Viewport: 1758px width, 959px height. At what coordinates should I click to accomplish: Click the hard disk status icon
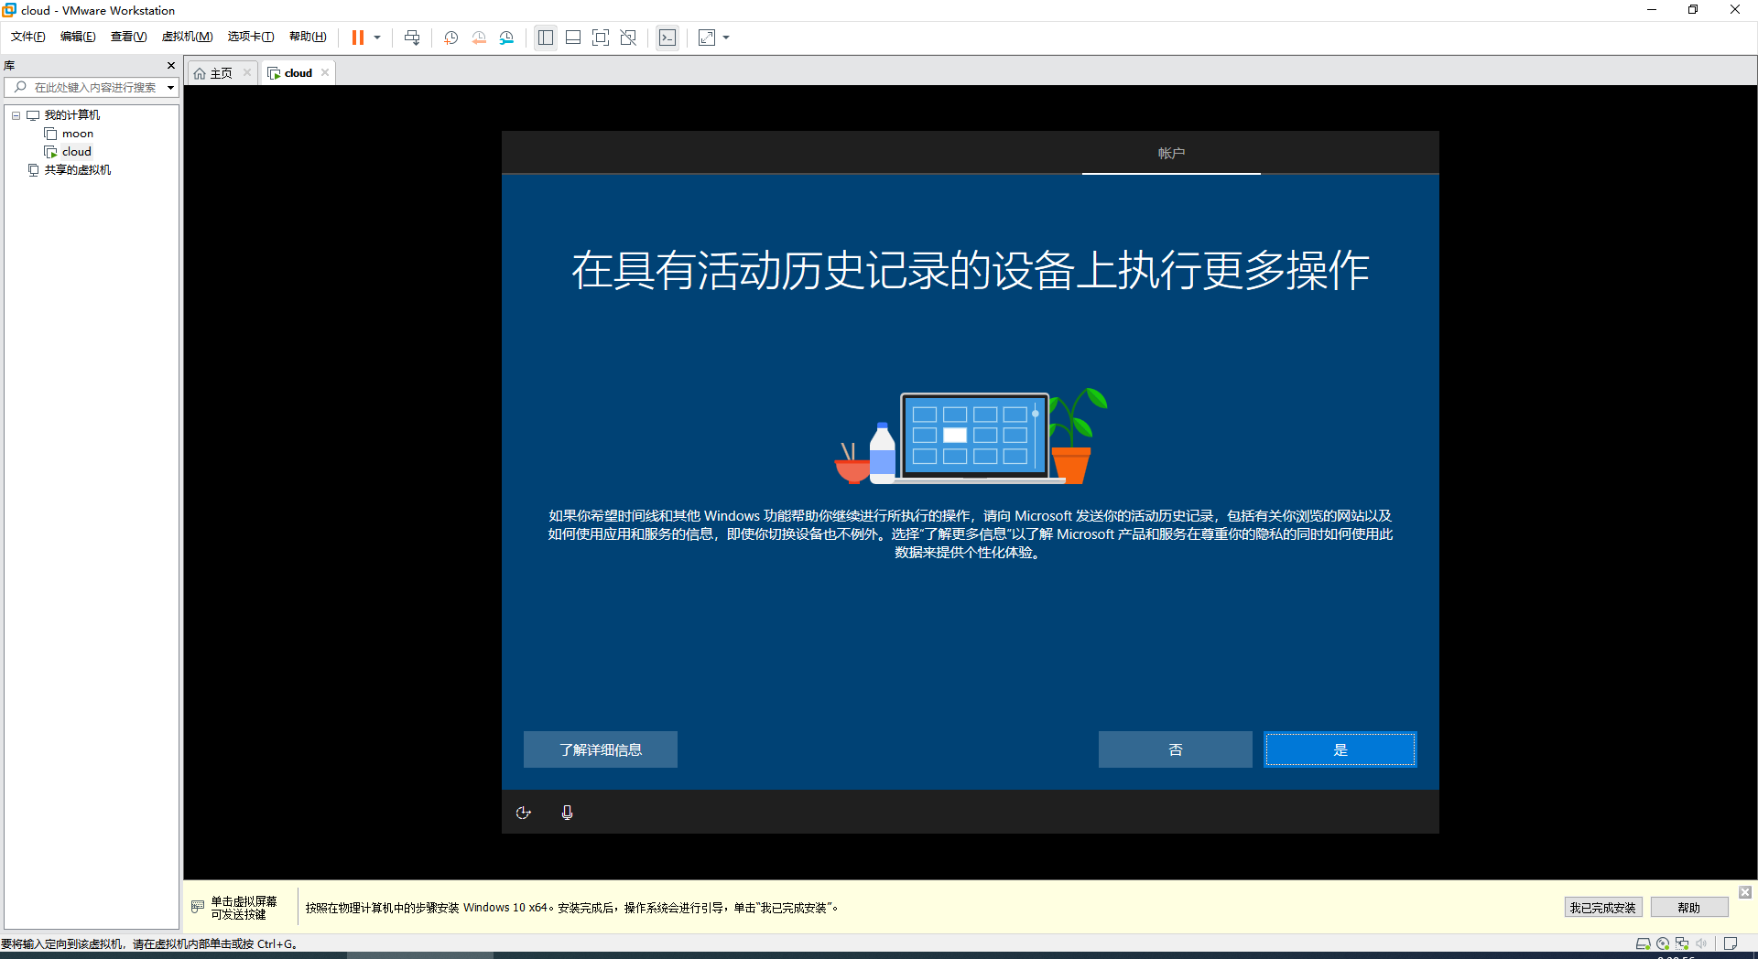pyautogui.click(x=1644, y=943)
